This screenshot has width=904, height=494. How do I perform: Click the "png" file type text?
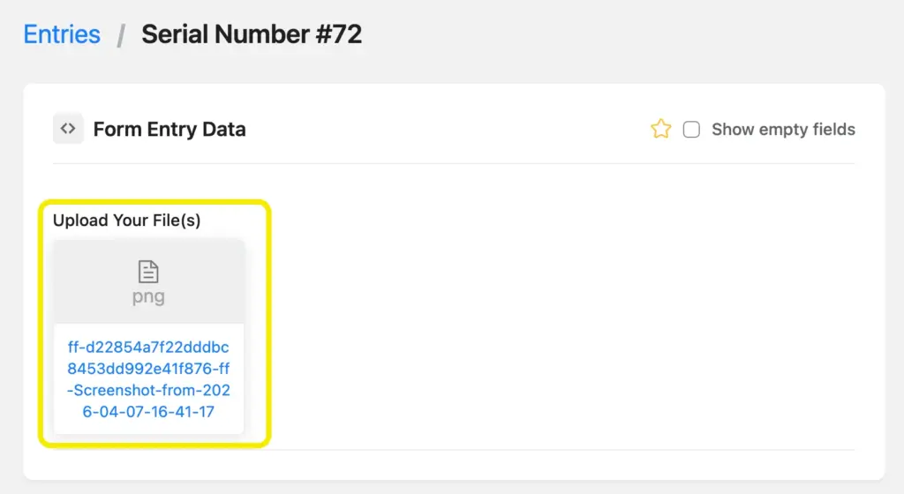pyautogui.click(x=148, y=297)
